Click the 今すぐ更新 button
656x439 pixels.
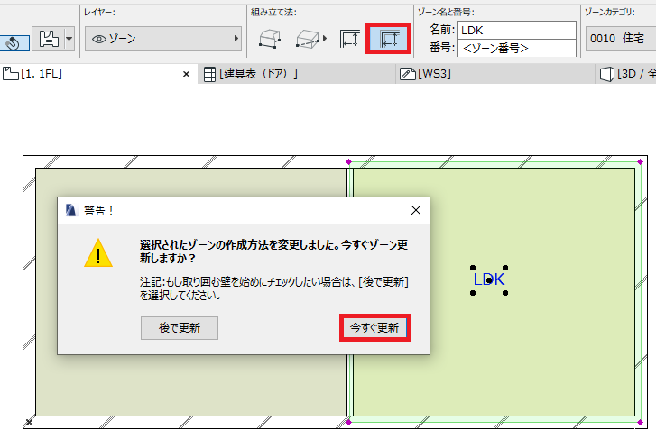coord(374,328)
